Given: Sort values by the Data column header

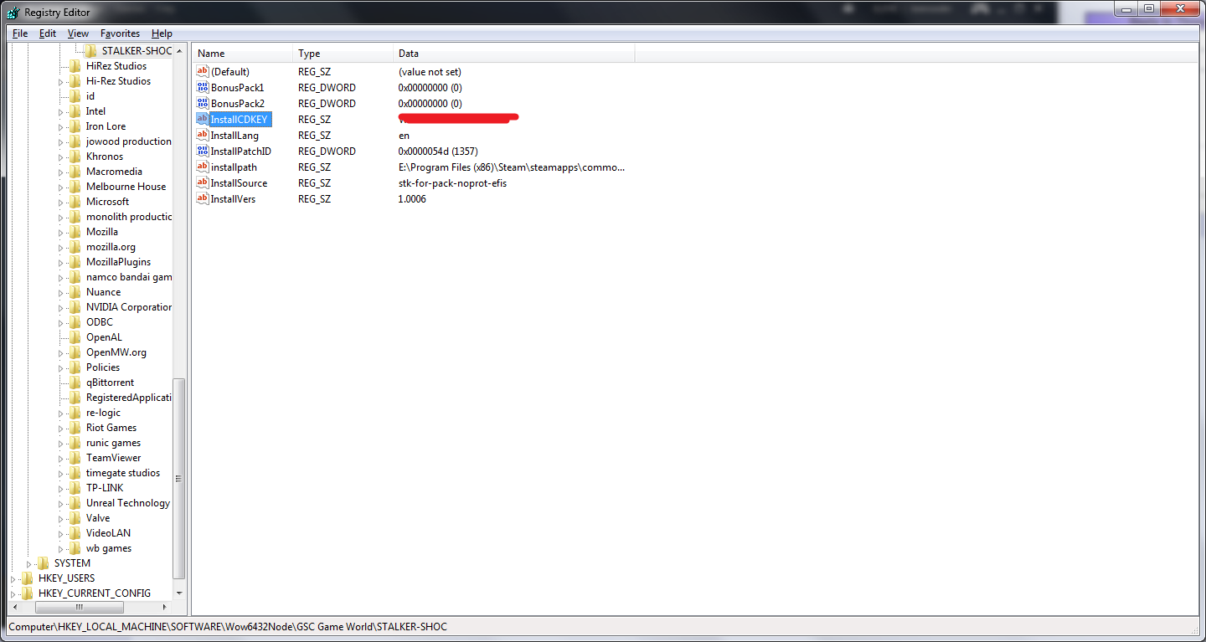Looking at the screenshot, I should coord(514,54).
